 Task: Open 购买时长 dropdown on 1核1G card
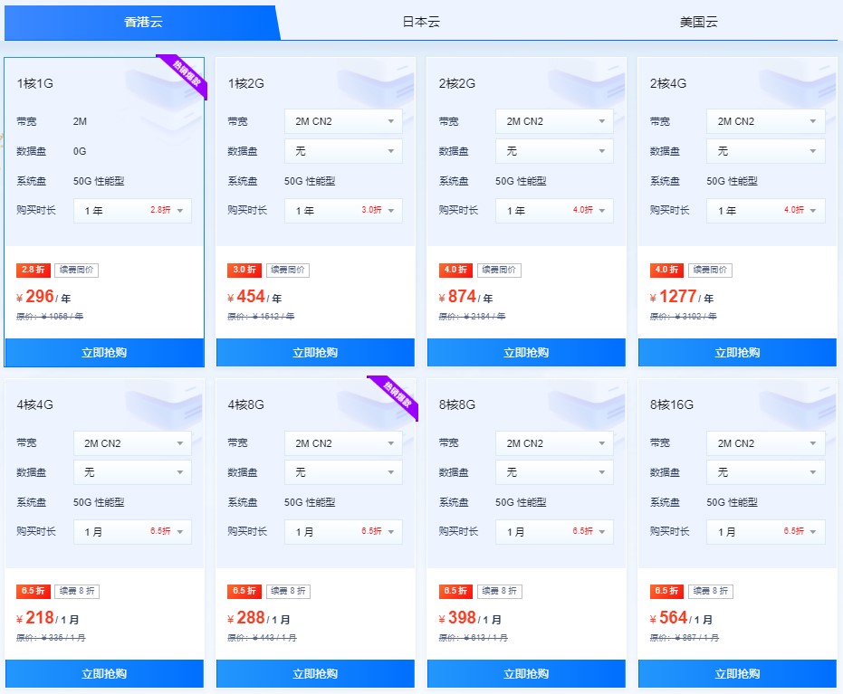pos(132,211)
